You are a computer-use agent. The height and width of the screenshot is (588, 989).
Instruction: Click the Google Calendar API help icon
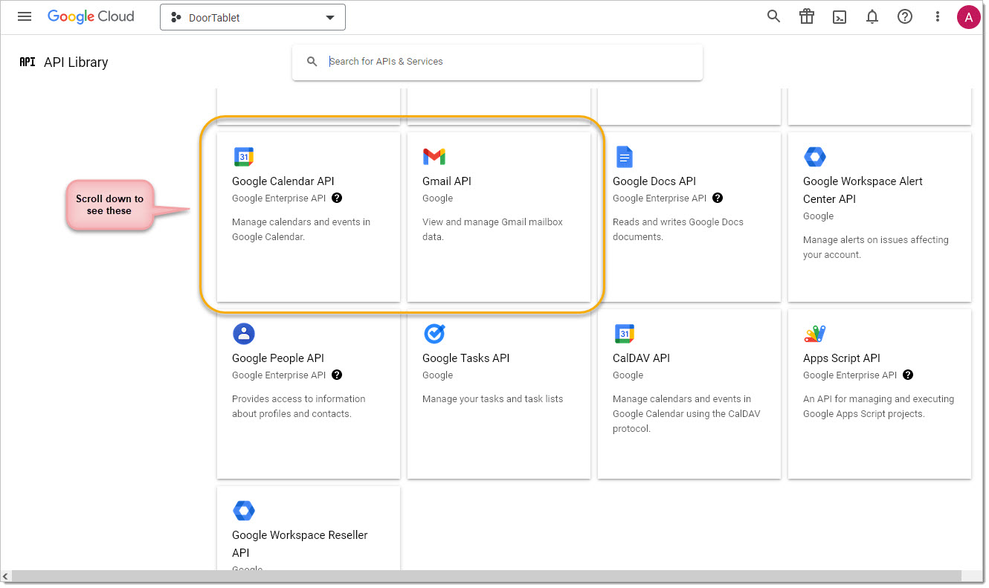(337, 198)
